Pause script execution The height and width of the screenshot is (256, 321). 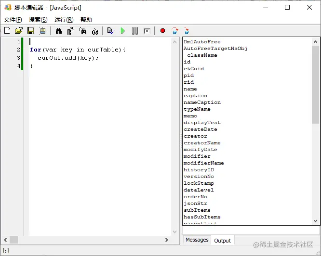[x=135, y=31]
